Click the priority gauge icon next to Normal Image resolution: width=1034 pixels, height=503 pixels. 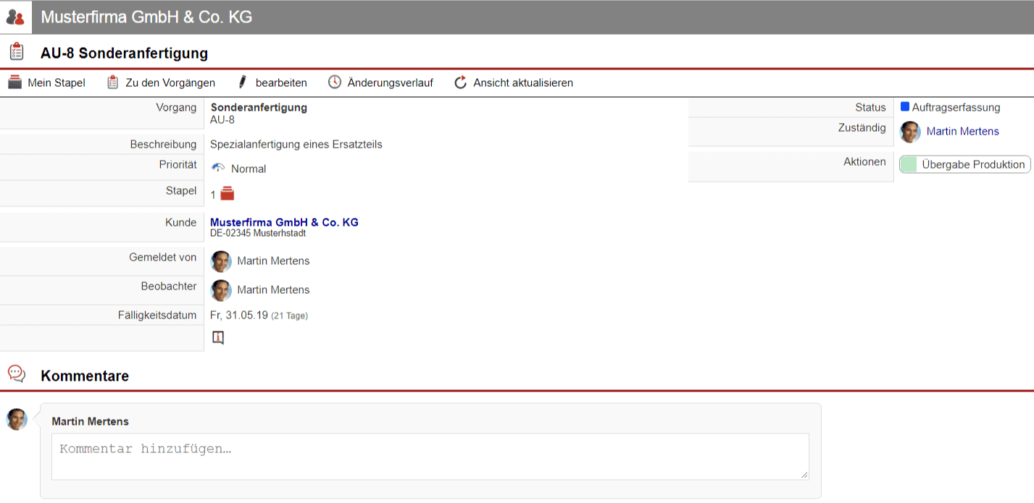click(x=218, y=168)
